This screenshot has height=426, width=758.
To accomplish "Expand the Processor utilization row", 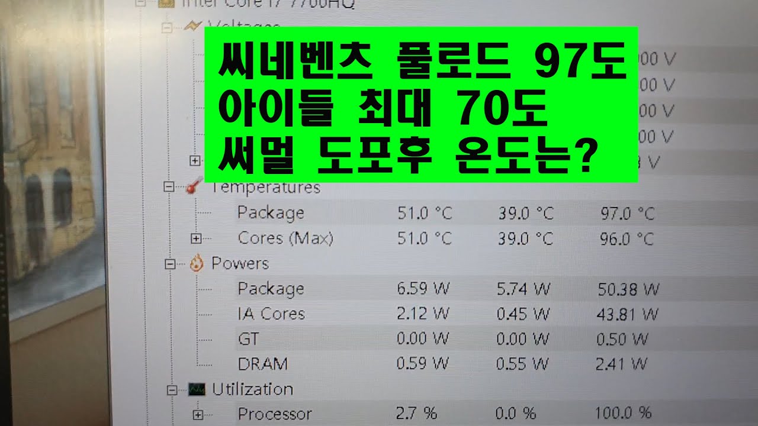I will coord(198,415).
